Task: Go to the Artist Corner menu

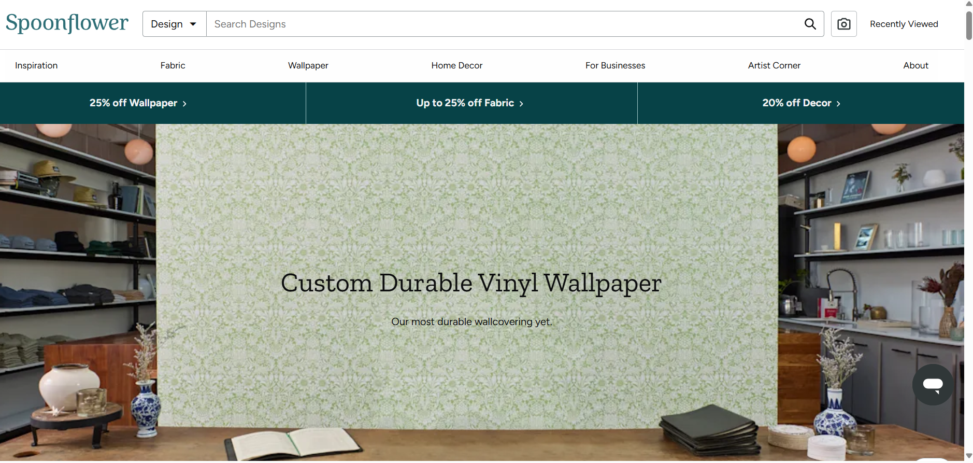Action: (x=774, y=65)
